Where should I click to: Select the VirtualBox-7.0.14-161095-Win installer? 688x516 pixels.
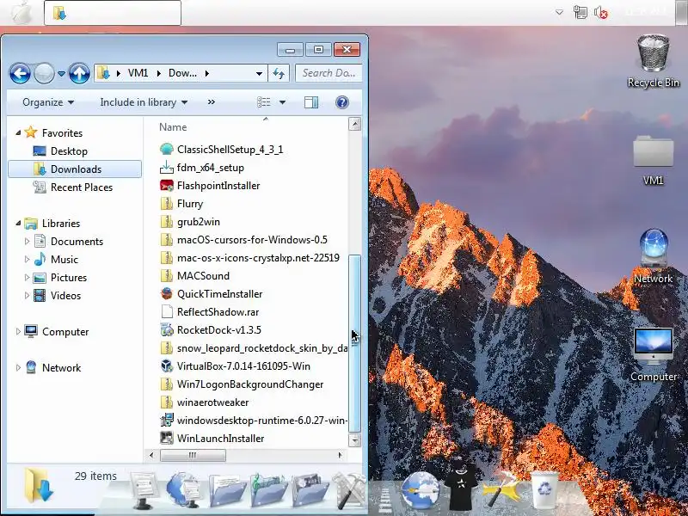click(243, 366)
